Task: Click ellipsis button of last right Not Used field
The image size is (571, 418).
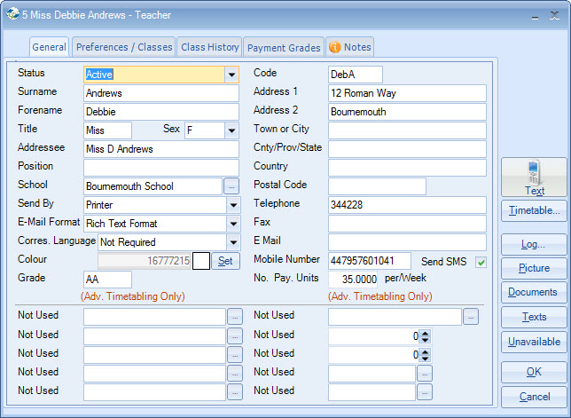Action: click(x=425, y=391)
